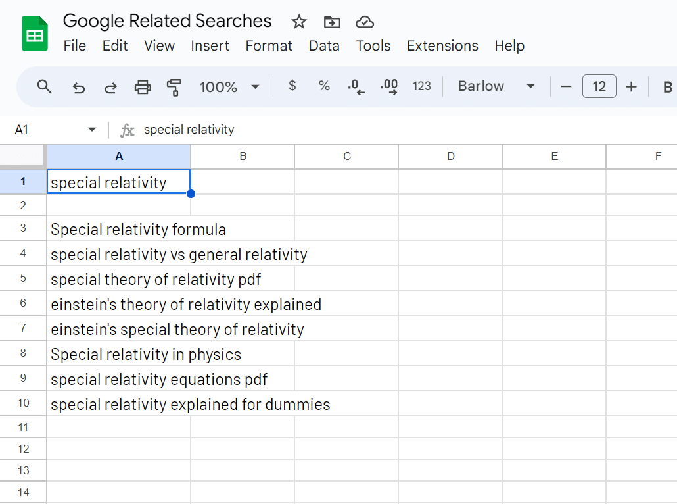Image resolution: width=677 pixels, height=504 pixels.
Task: Open the Google Sheets home icon
Action: point(35,34)
